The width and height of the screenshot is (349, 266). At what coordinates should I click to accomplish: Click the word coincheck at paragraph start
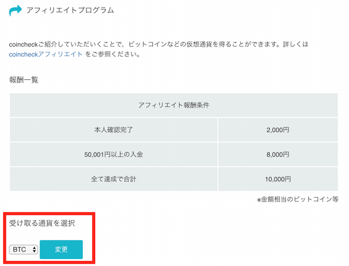point(23,44)
